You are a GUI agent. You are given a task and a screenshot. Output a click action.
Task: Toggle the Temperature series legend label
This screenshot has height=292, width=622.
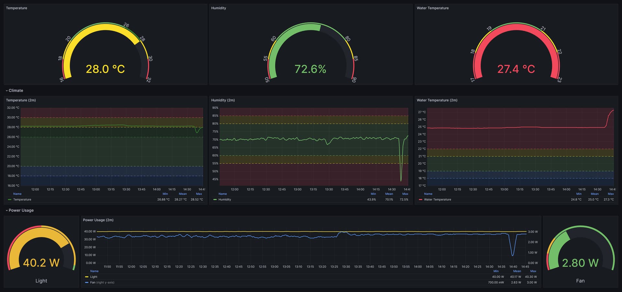22,200
